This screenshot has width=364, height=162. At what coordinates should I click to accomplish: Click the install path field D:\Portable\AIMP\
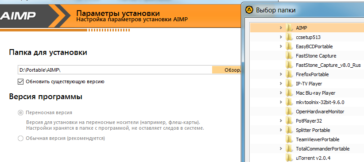115,70
